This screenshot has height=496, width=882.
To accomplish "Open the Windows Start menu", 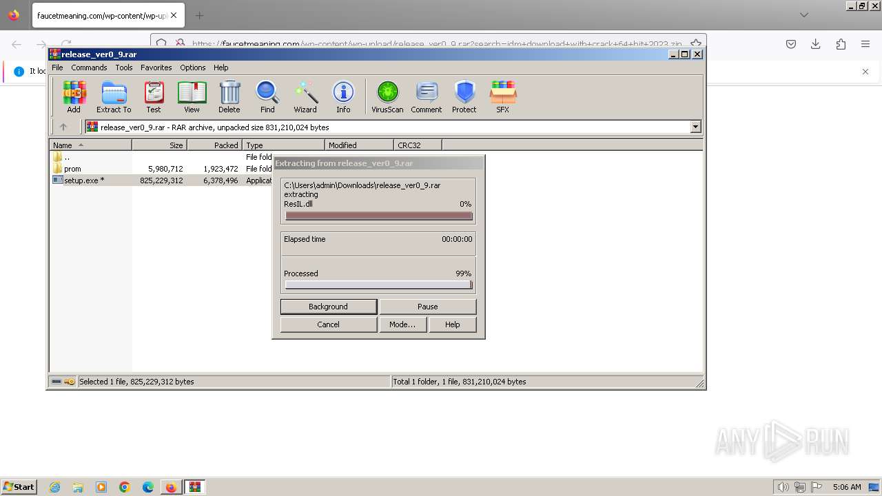I will point(19,487).
